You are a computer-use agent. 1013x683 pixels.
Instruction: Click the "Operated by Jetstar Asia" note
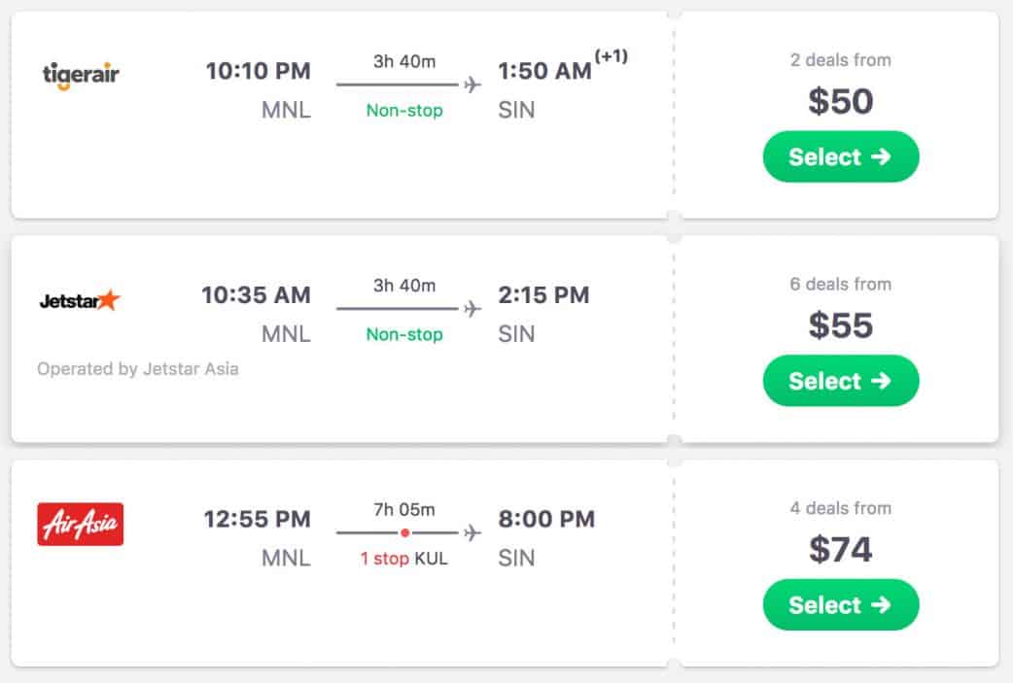[x=137, y=369]
